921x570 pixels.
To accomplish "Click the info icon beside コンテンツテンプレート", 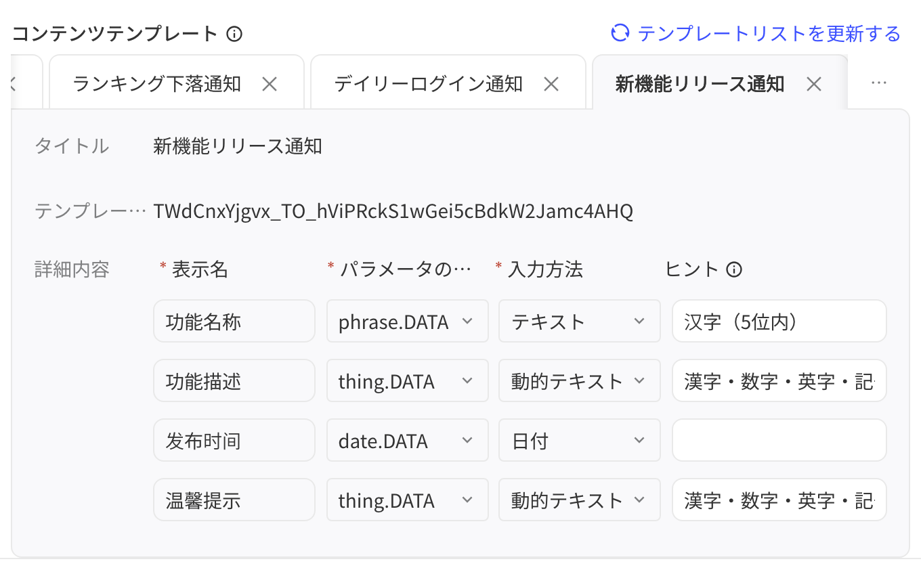I will point(234,34).
